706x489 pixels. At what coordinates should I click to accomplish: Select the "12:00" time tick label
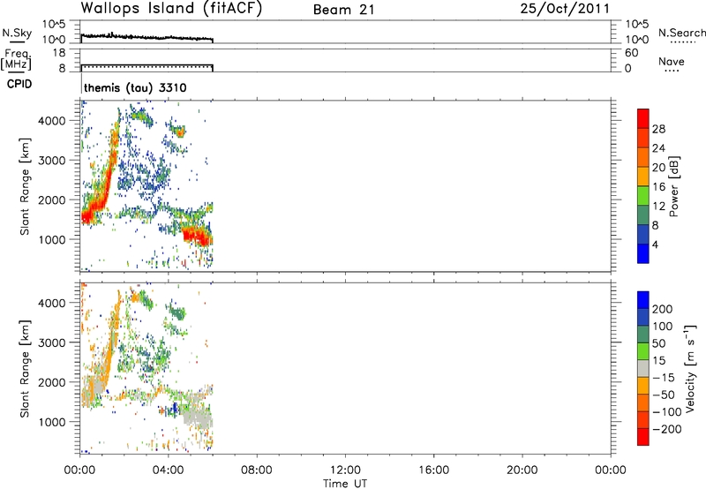pyautogui.click(x=345, y=470)
